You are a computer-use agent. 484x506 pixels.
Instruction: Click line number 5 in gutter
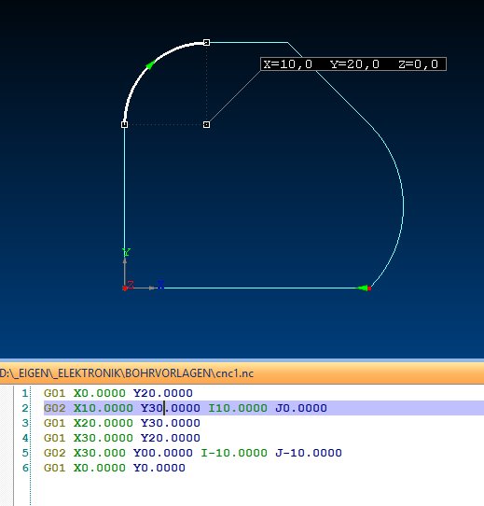coord(25,453)
